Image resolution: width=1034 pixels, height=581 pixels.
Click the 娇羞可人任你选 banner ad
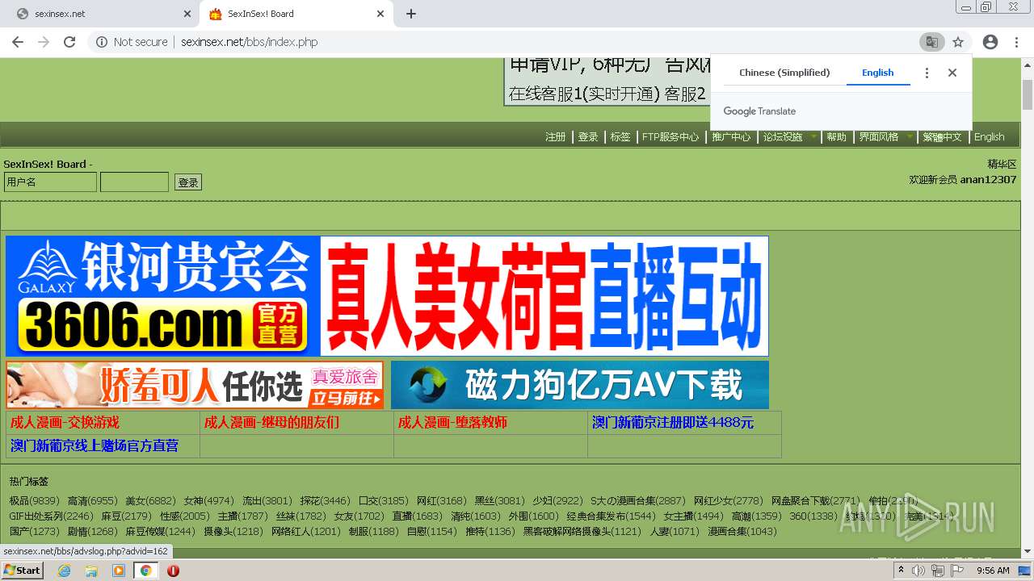195,385
